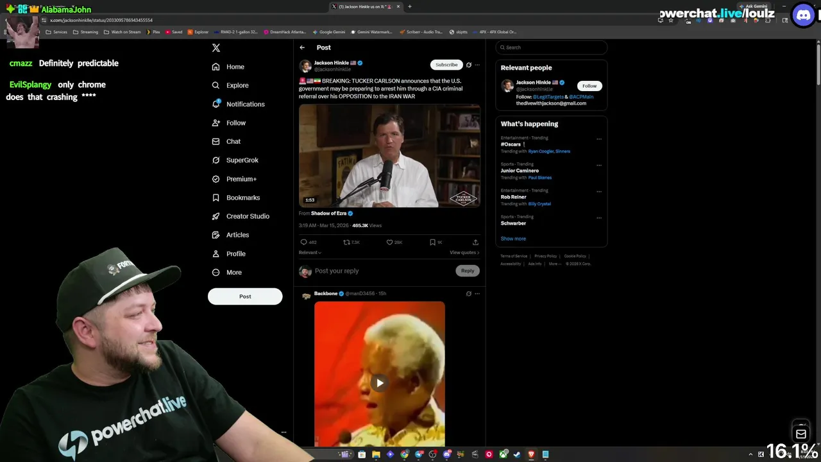Click Grok icon on Backbone's reply

tap(468, 294)
